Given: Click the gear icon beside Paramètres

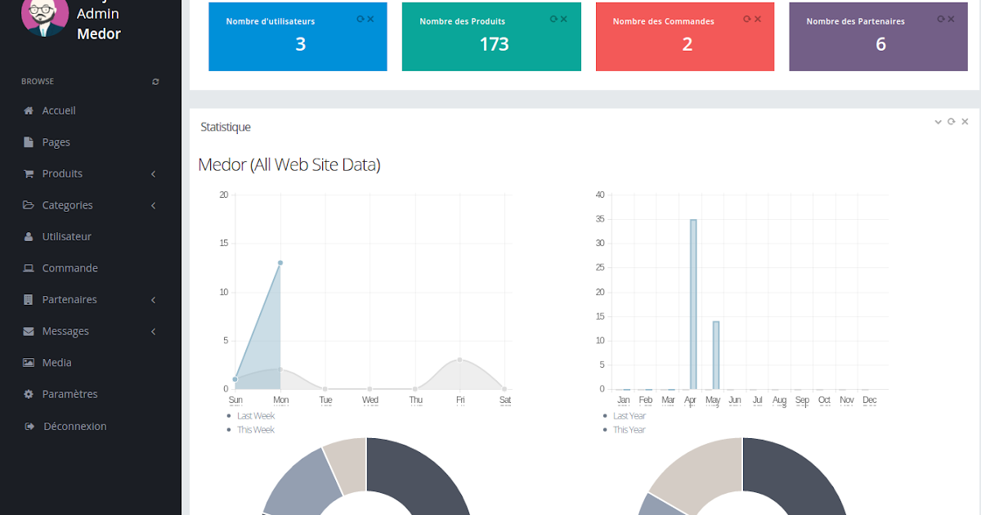Looking at the screenshot, I should click(x=29, y=394).
